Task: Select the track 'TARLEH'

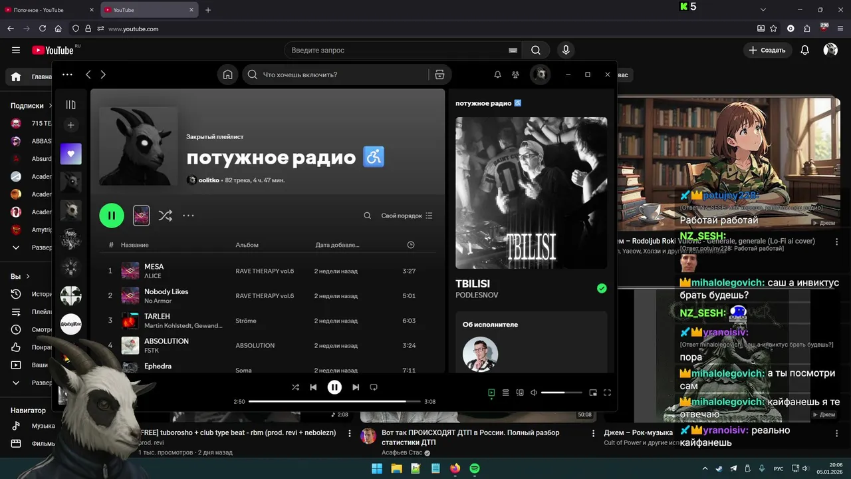Action: point(157,316)
